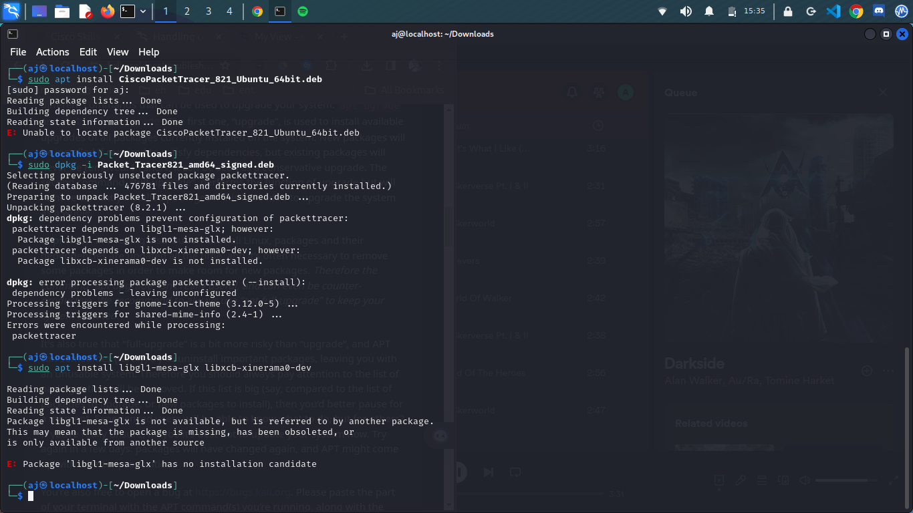Click the notifications bell icon
The image size is (913, 513).
pyautogui.click(x=708, y=11)
